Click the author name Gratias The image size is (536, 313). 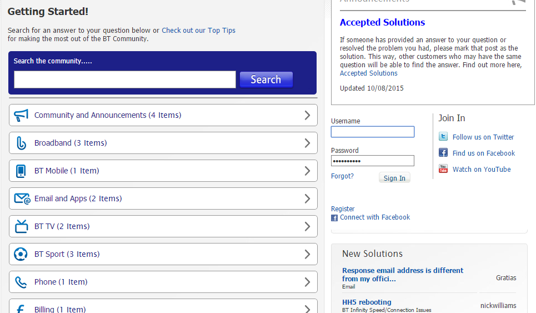(506, 278)
